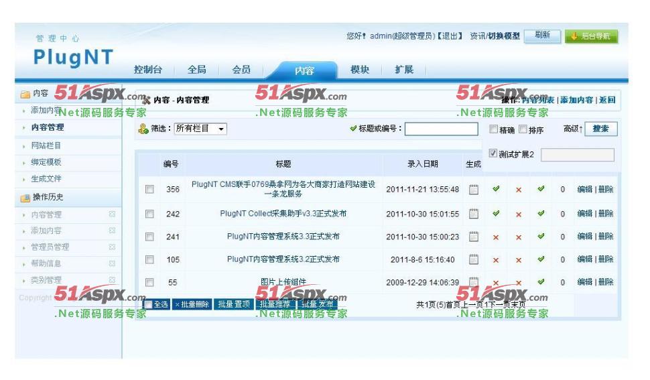Click the green check icon beside 标题或编号
The width and height of the screenshot is (650, 380).
tap(353, 129)
